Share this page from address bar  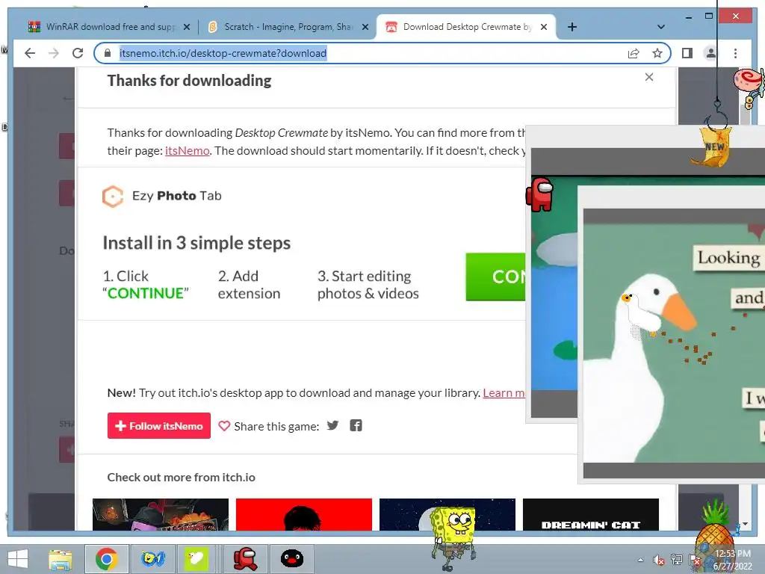[x=634, y=53]
